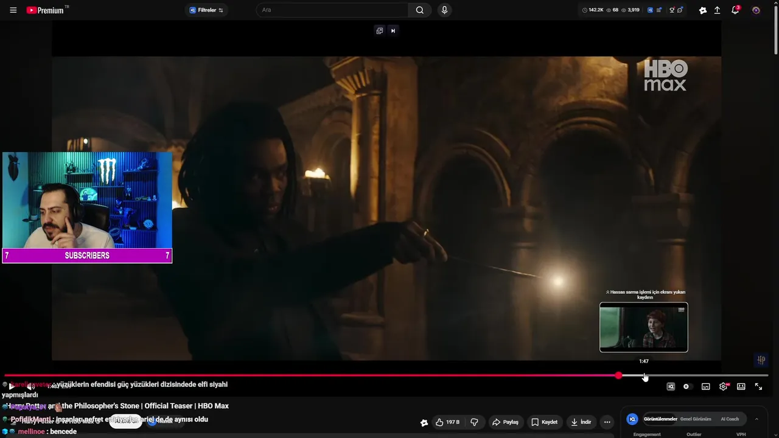The width and height of the screenshot is (779, 438).
Task: Mute the video with the volume icon
Action: click(30, 386)
